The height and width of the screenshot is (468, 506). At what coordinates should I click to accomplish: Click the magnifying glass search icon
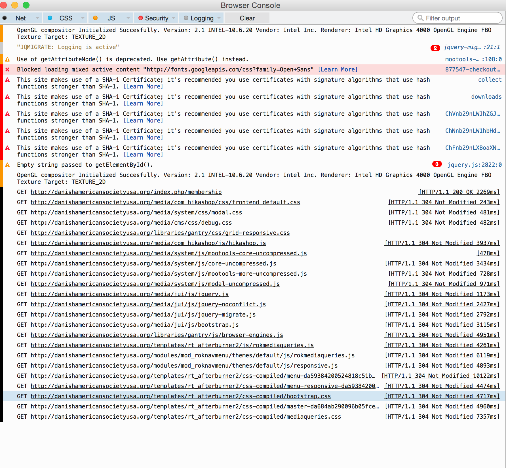tap(420, 18)
